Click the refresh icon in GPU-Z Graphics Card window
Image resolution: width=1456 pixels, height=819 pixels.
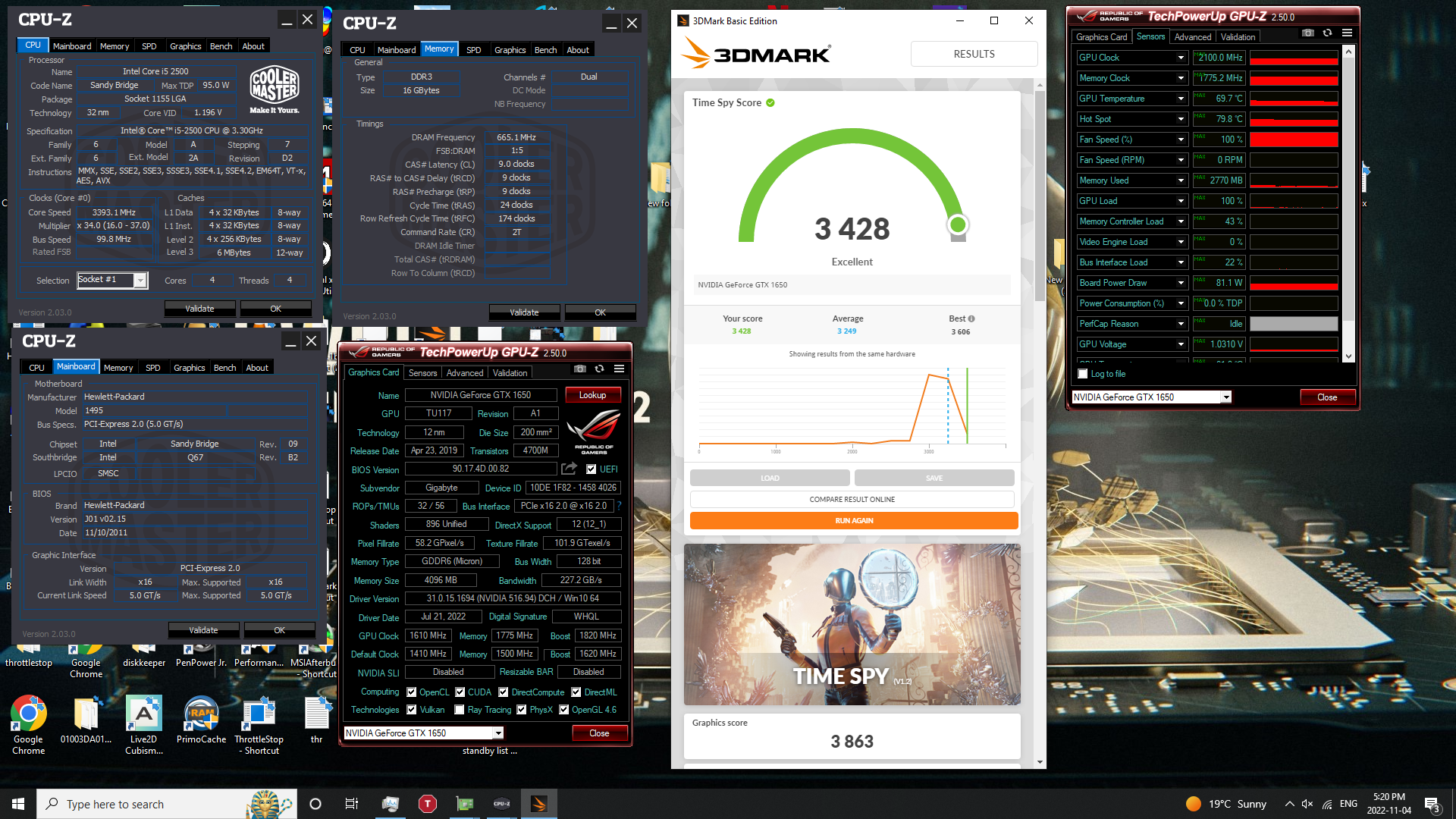(599, 369)
